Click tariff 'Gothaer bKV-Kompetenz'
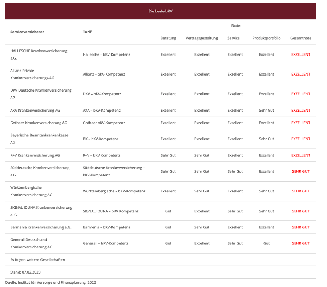This screenshot has height=287, width=327. click(104, 123)
